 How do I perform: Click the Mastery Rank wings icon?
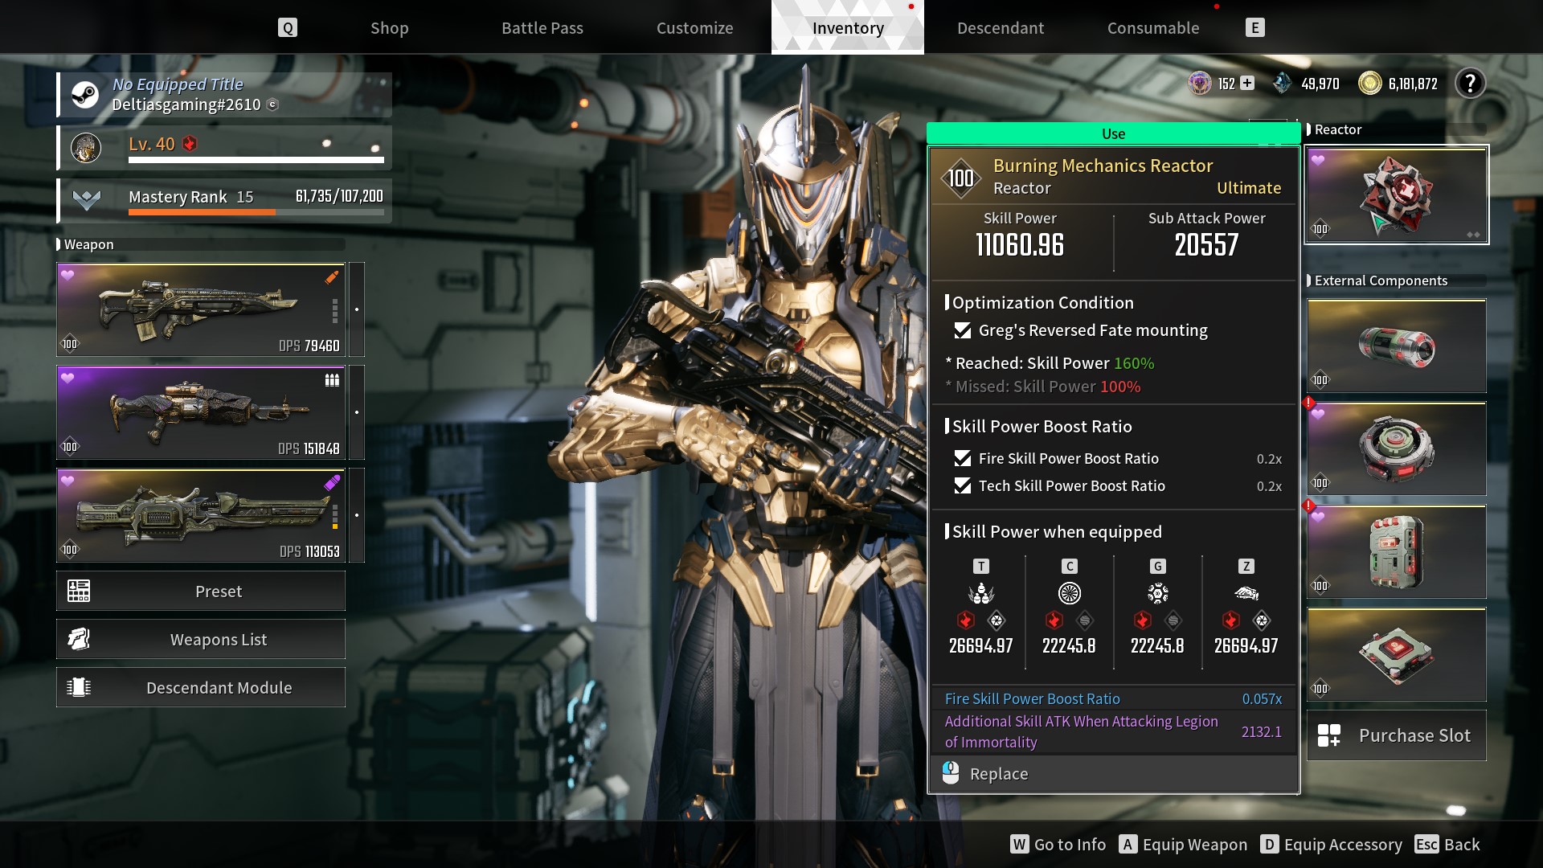click(x=87, y=199)
